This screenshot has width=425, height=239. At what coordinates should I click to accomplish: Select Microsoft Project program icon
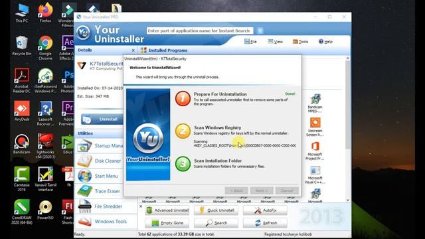coord(315,151)
